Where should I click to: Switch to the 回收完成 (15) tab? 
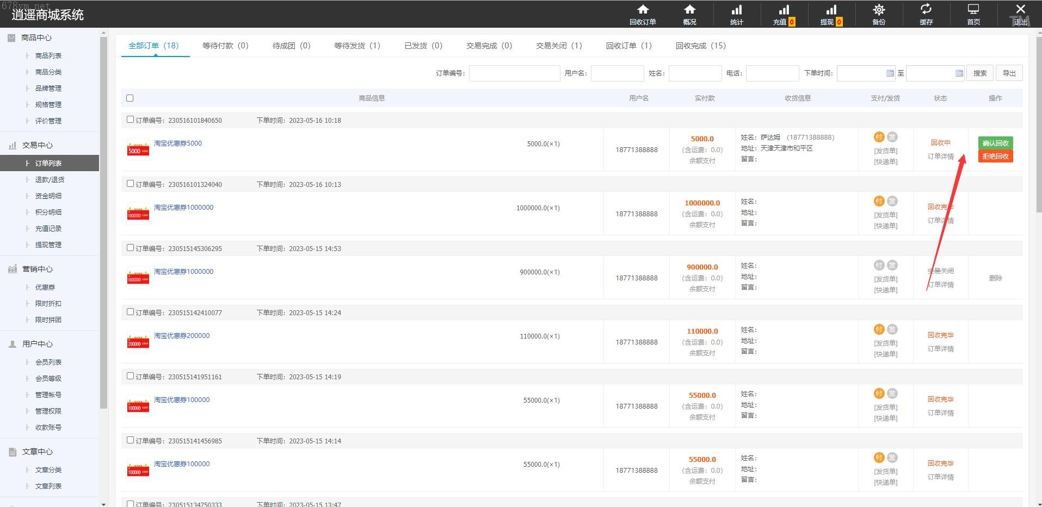tap(700, 46)
